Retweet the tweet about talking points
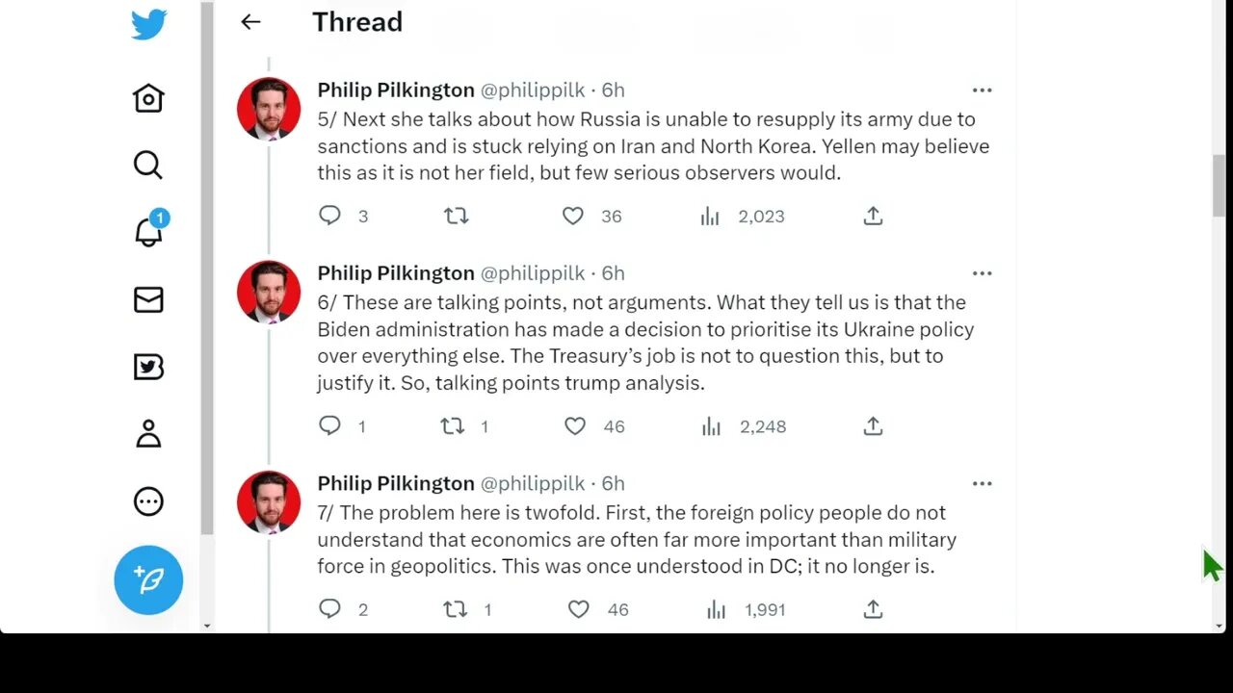 (x=453, y=426)
